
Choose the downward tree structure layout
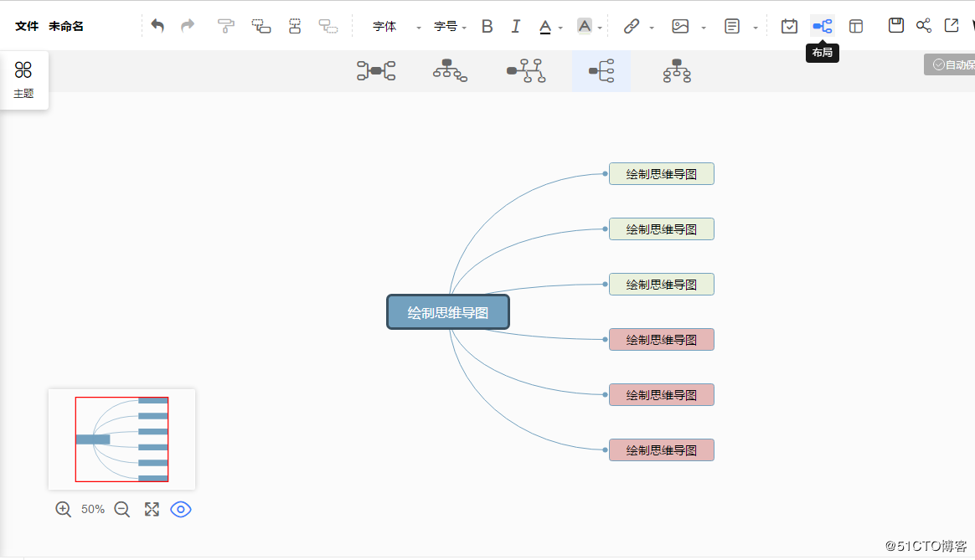[x=677, y=71]
